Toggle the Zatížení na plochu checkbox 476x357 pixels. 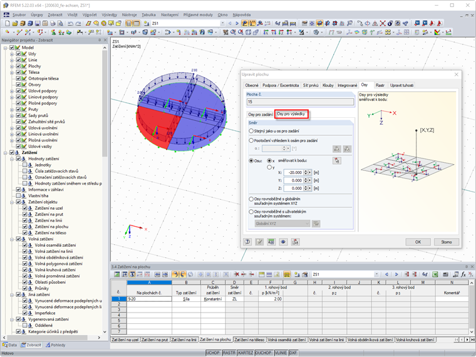[x=24, y=227]
